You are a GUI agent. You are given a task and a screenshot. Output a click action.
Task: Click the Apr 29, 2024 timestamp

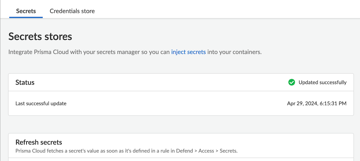[302, 103]
